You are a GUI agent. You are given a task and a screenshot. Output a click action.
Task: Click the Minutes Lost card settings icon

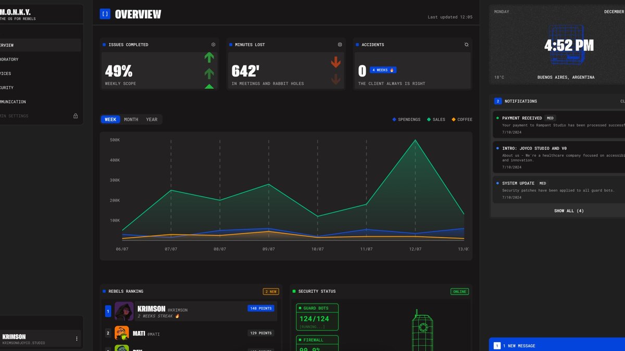coord(340,45)
